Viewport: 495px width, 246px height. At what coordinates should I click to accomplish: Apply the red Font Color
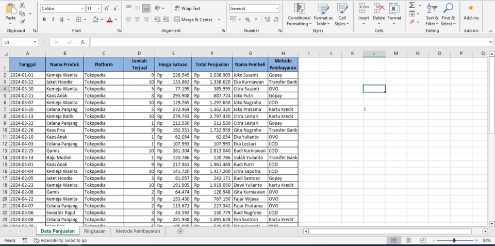pyautogui.click(x=109, y=20)
